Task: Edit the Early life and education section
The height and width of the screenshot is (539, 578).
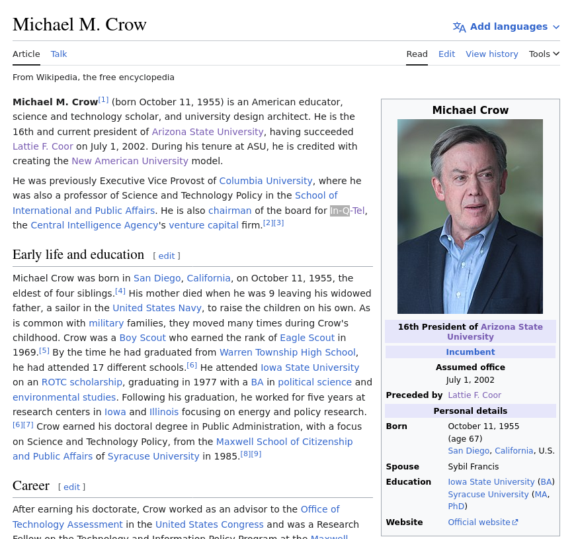Action: pyautogui.click(x=167, y=256)
